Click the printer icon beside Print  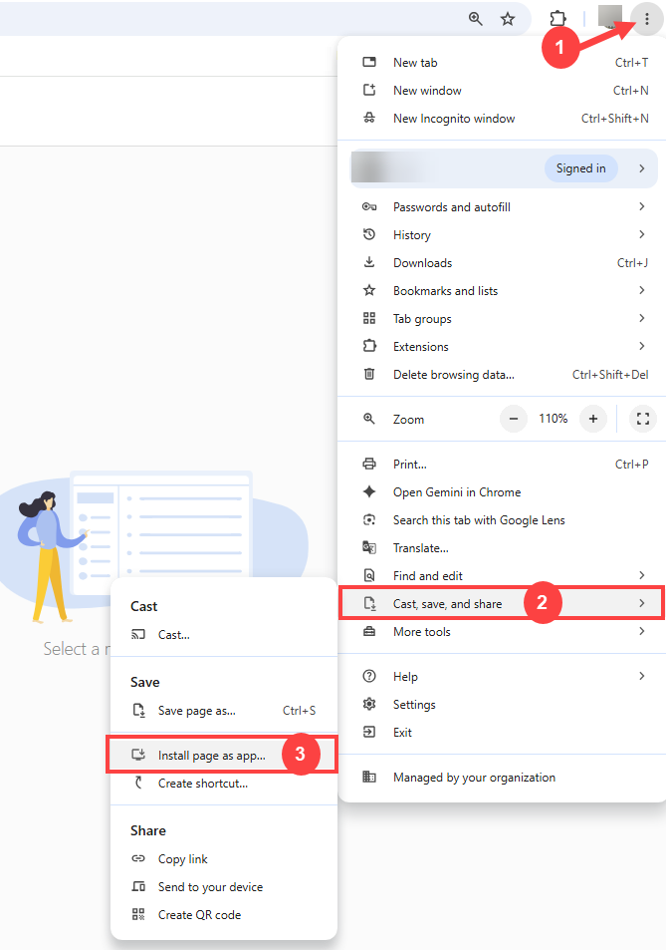point(369,464)
